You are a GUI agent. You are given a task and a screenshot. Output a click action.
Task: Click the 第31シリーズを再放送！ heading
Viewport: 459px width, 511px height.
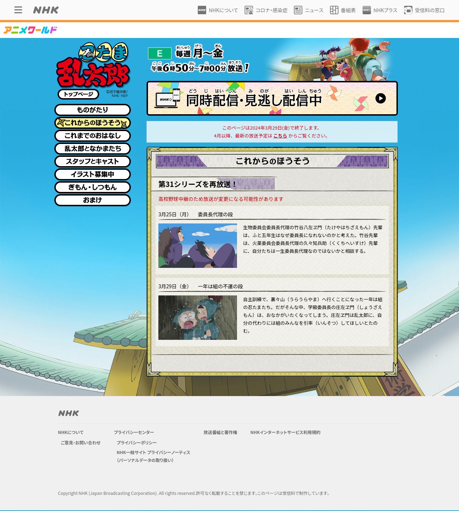(x=198, y=184)
